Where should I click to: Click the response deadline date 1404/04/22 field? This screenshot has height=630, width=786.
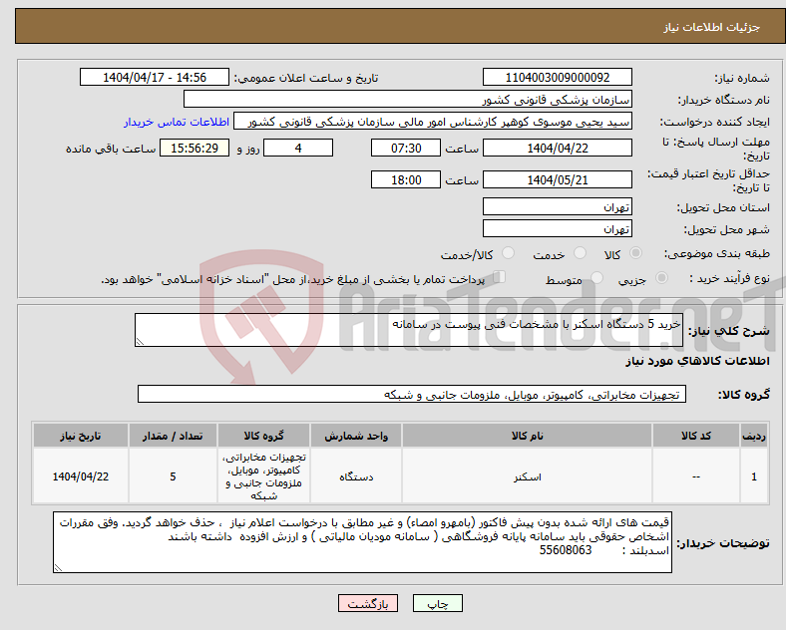tap(557, 148)
